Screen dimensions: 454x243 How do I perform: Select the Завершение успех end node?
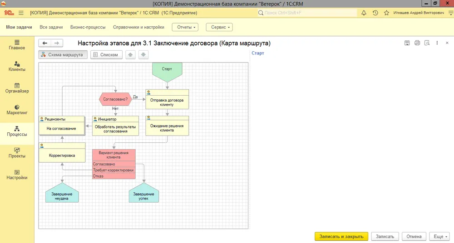pyautogui.click(x=144, y=193)
